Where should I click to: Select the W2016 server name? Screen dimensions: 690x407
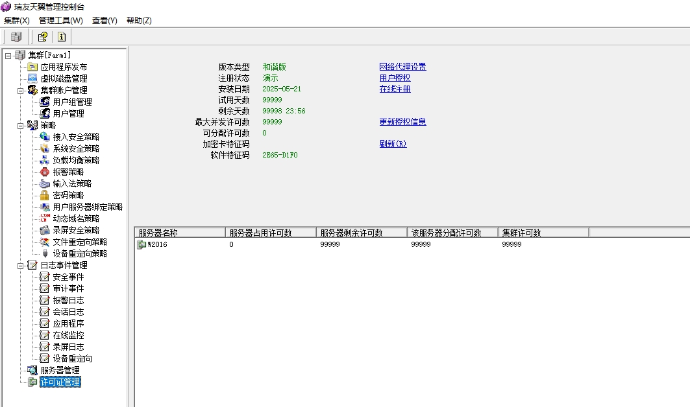(157, 244)
